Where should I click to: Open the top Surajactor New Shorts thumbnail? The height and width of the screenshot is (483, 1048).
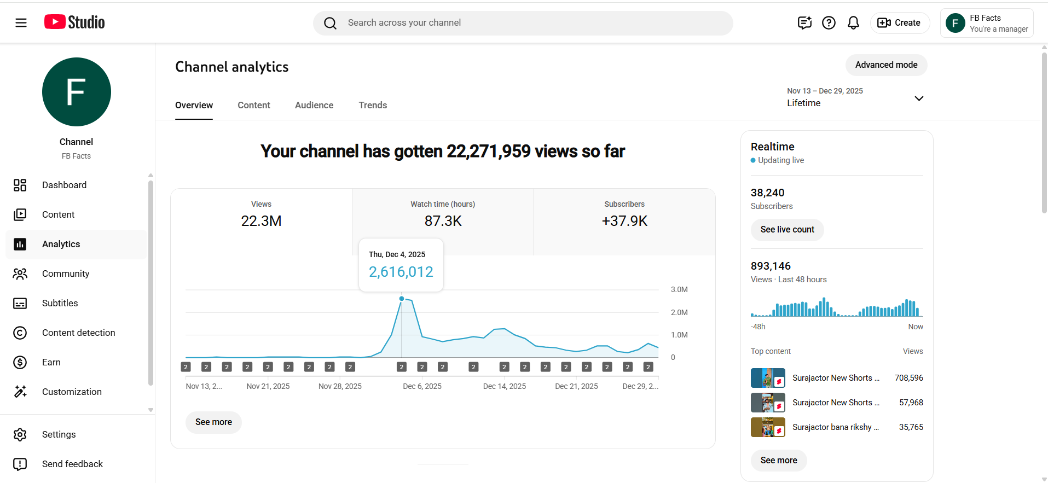[x=767, y=378]
